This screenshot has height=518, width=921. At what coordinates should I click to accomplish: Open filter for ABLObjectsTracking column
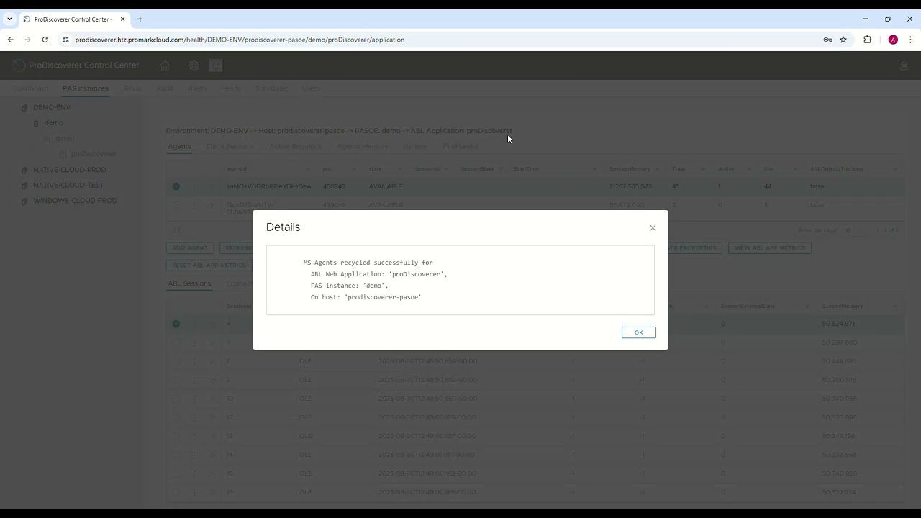click(x=895, y=169)
